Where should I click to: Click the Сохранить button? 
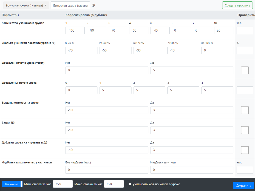pyautogui.click(x=243, y=186)
